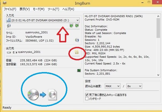This screenshot has width=162, height=112.
Task: Click the free space value 193,313,572 KiB
Action: click(x=31, y=64)
